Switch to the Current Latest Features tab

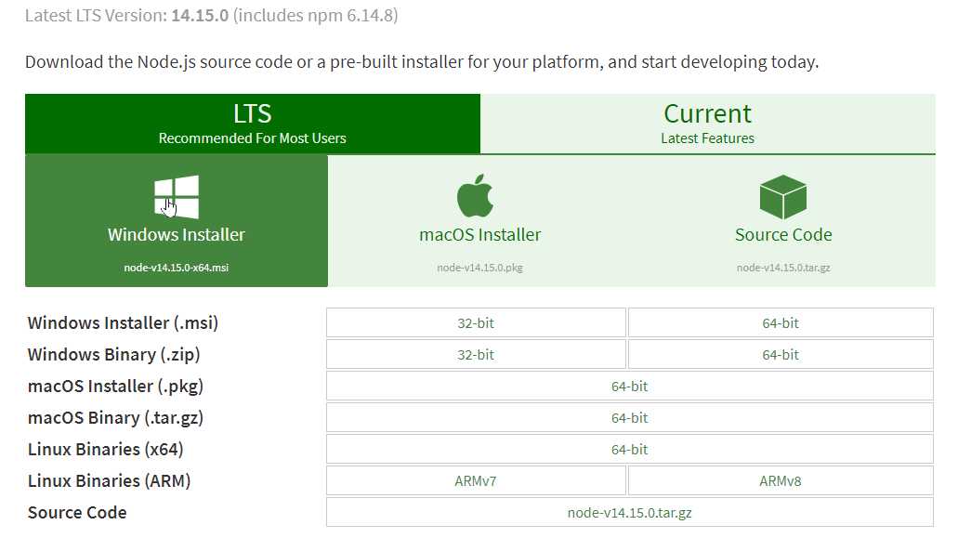707,124
